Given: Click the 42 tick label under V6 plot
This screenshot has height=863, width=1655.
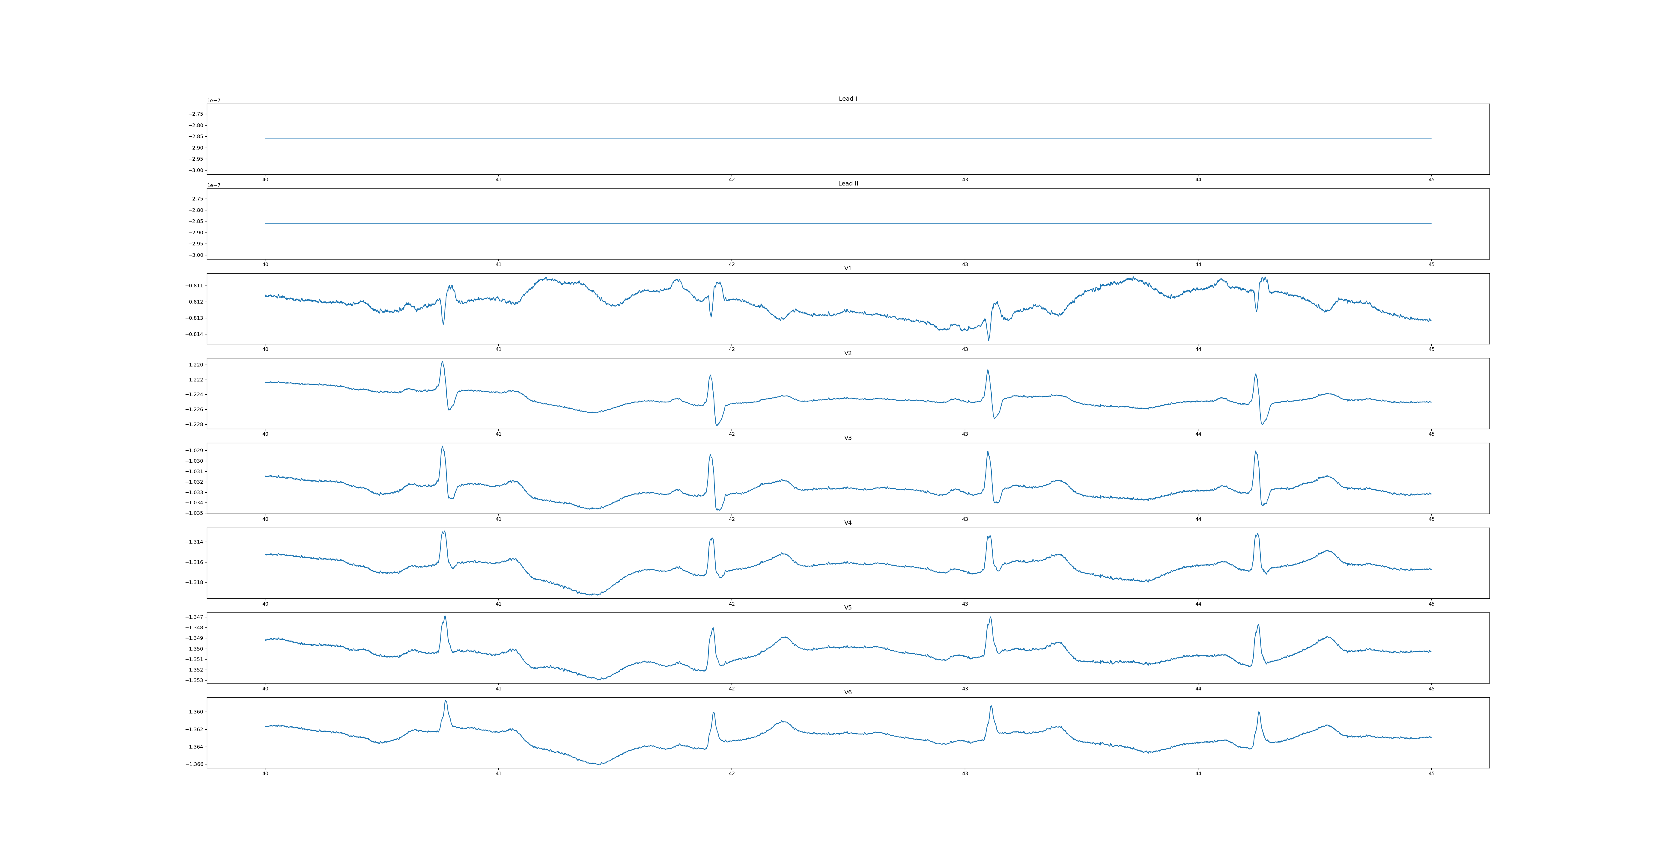Looking at the screenshot, I should click(731, 774).
